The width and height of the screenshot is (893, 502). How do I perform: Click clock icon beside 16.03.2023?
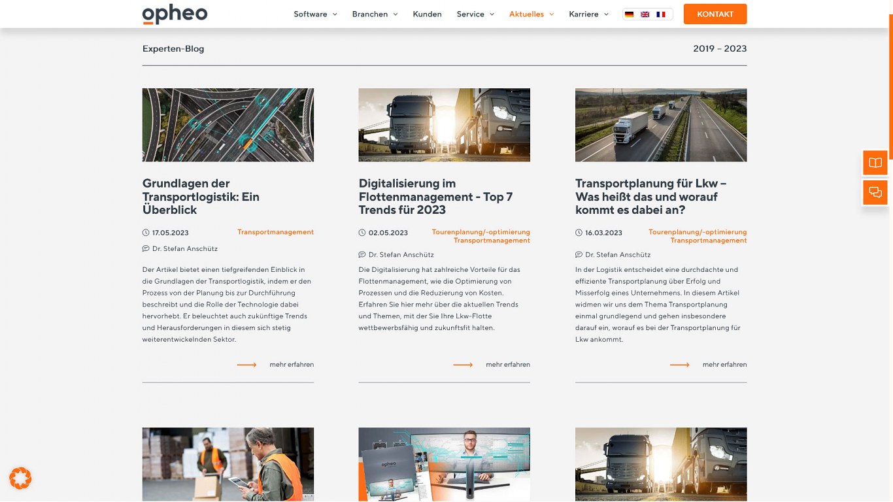[x=579, y=233]
